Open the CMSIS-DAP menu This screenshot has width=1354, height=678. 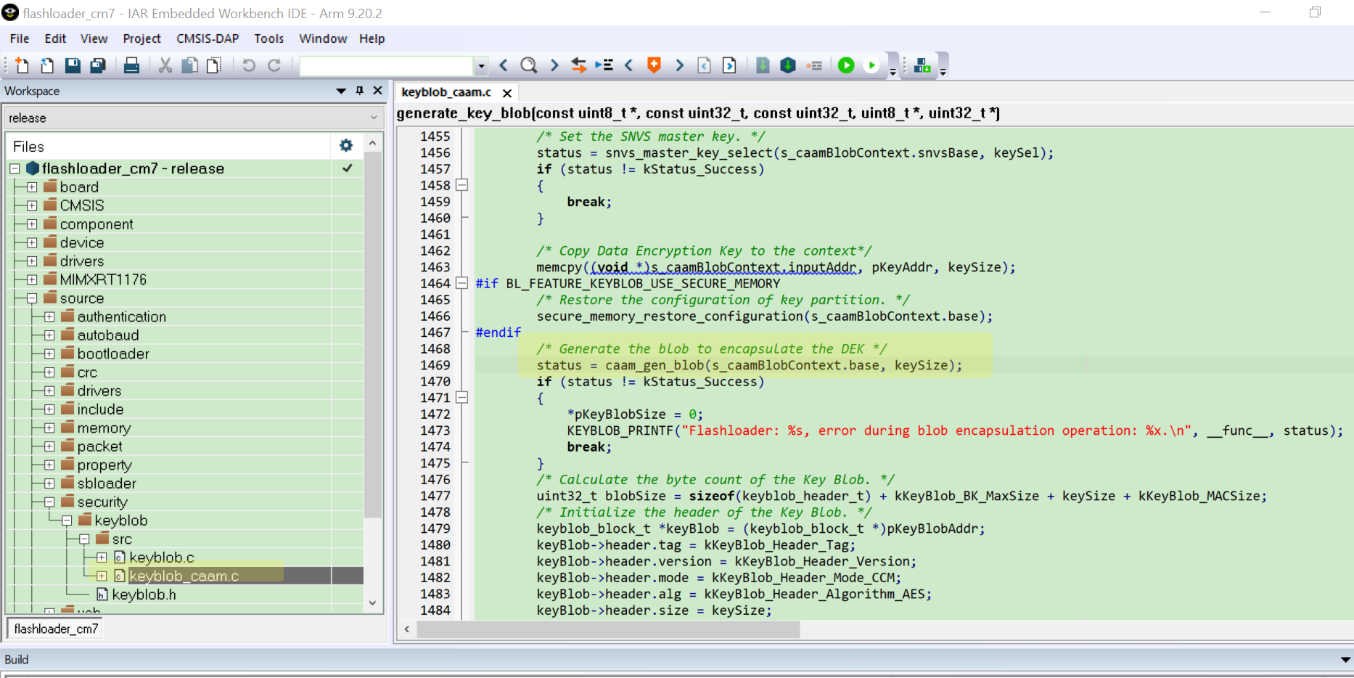(208, 38)
